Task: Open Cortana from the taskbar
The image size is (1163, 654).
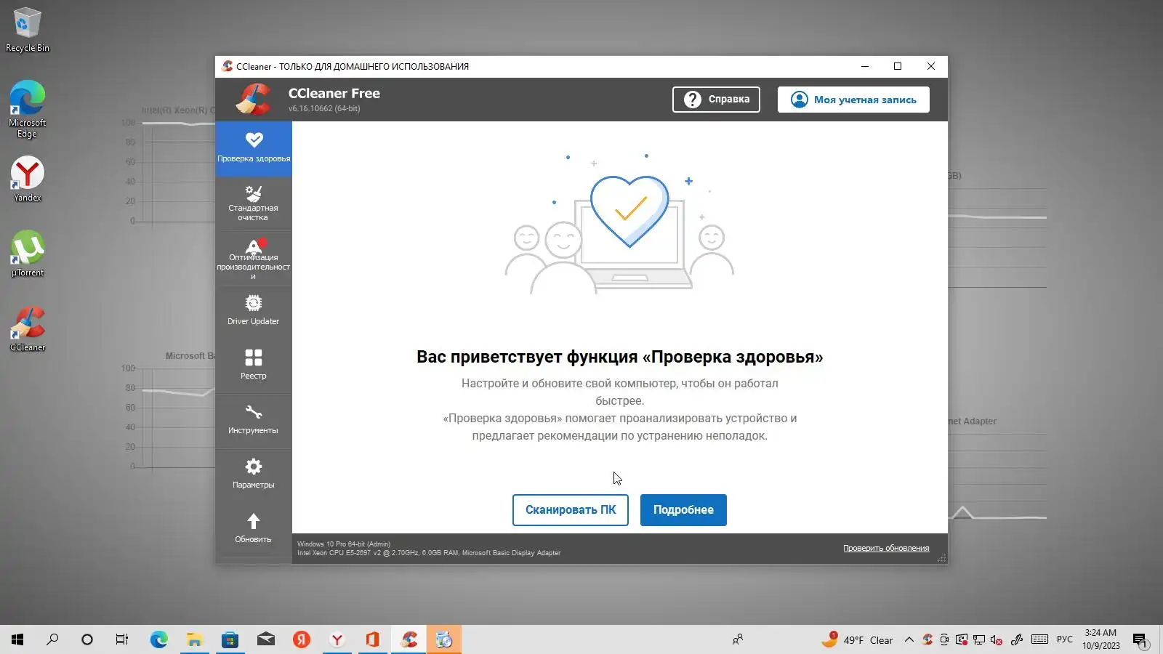Action: (87, 639)
